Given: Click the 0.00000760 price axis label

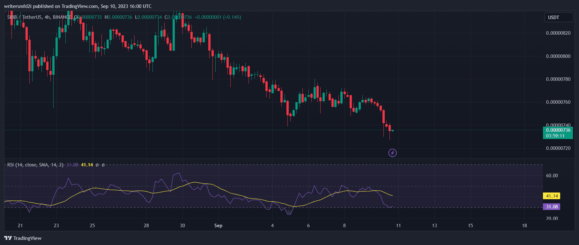Looking at the screenshot, I should [558, 102].
